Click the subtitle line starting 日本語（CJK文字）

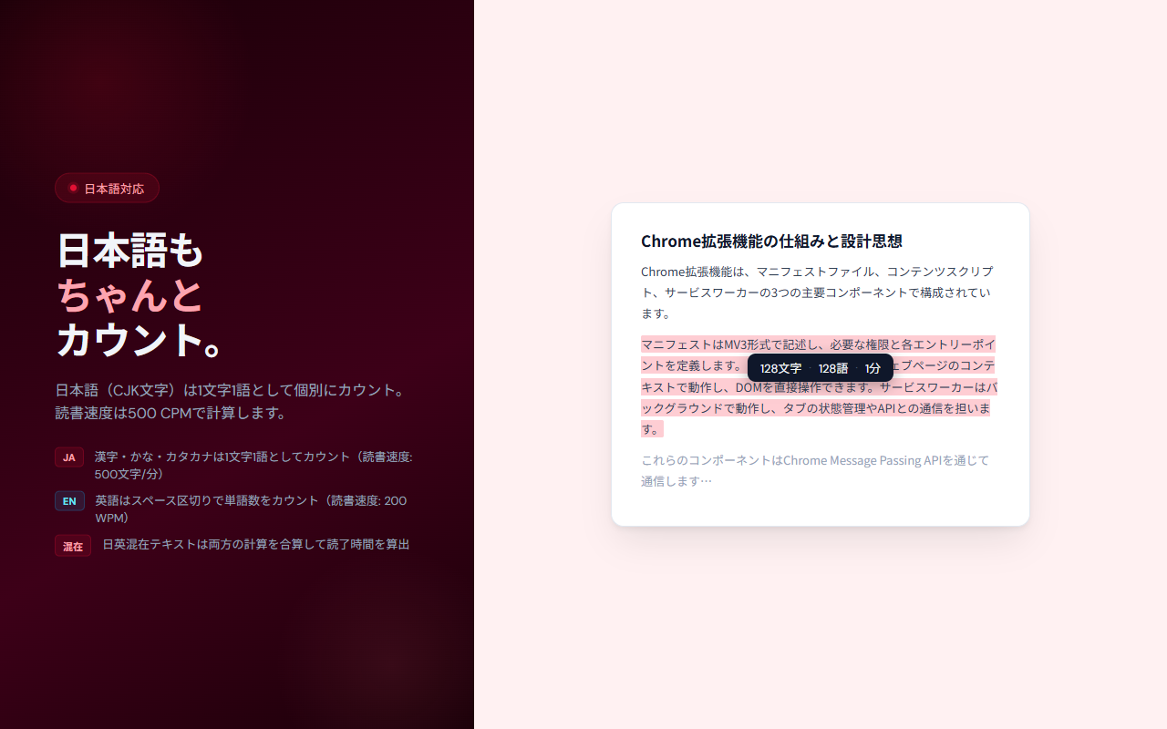tap(230, 390)
